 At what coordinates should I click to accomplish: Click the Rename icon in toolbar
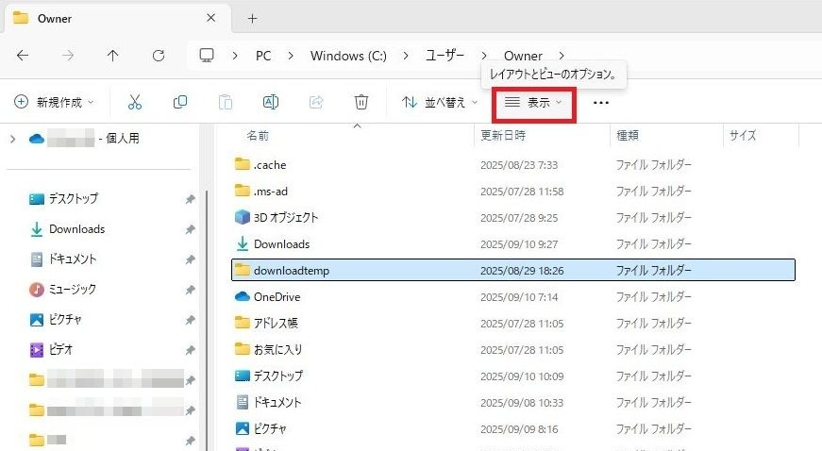coord(271,102)
